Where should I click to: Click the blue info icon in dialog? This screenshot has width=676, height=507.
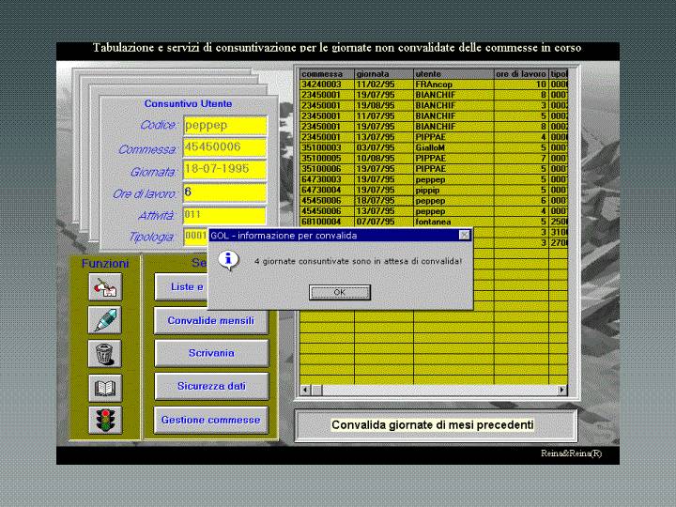228,260
